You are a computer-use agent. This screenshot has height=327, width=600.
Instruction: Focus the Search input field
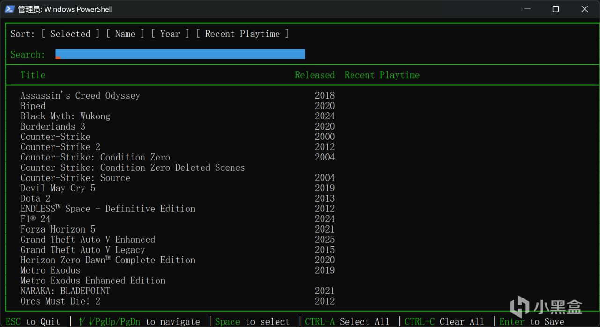tap(180, 54)
